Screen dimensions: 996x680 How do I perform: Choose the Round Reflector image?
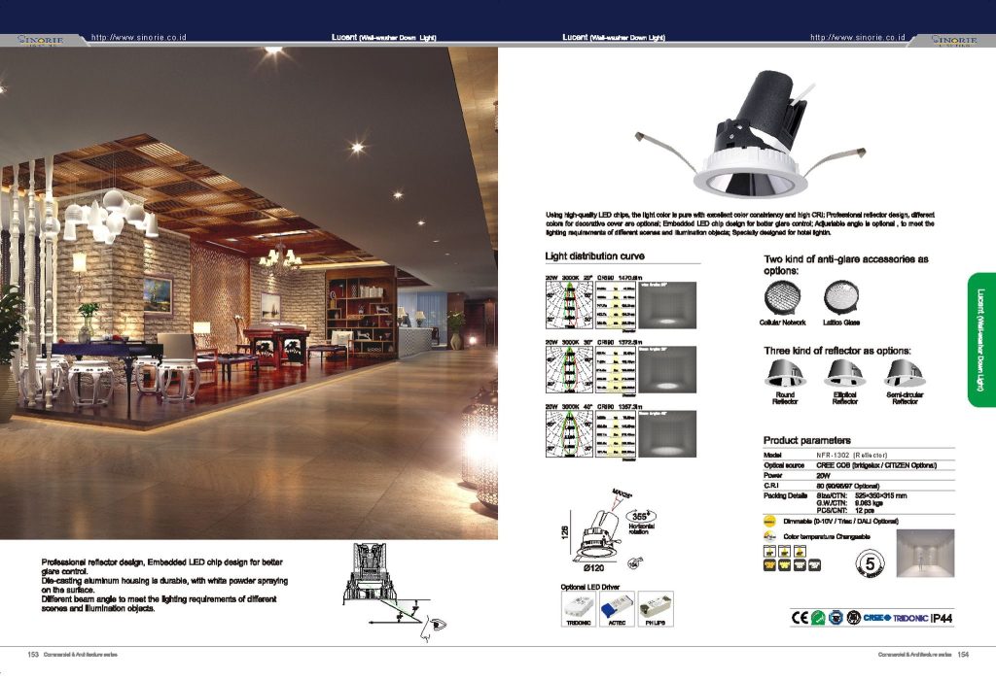point(784,373)
